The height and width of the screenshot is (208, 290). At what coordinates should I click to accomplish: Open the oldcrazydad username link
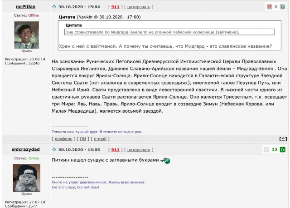(x=25, y=149)
